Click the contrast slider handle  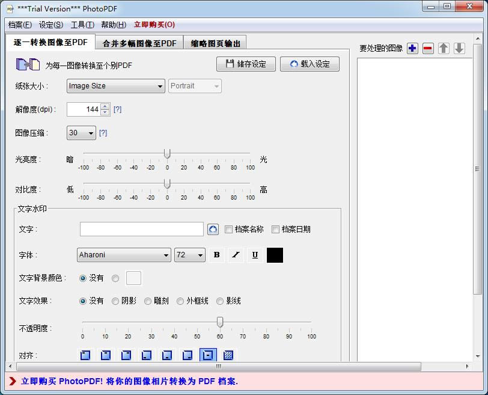click(x=167, y=183)
